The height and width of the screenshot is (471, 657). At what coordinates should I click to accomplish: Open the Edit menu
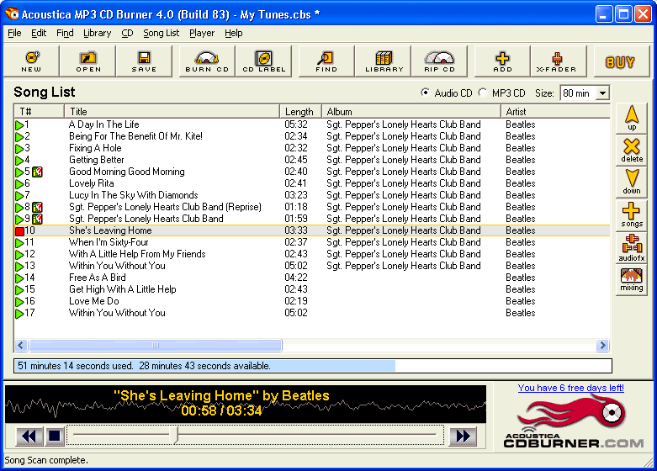(x=39, y=33)
